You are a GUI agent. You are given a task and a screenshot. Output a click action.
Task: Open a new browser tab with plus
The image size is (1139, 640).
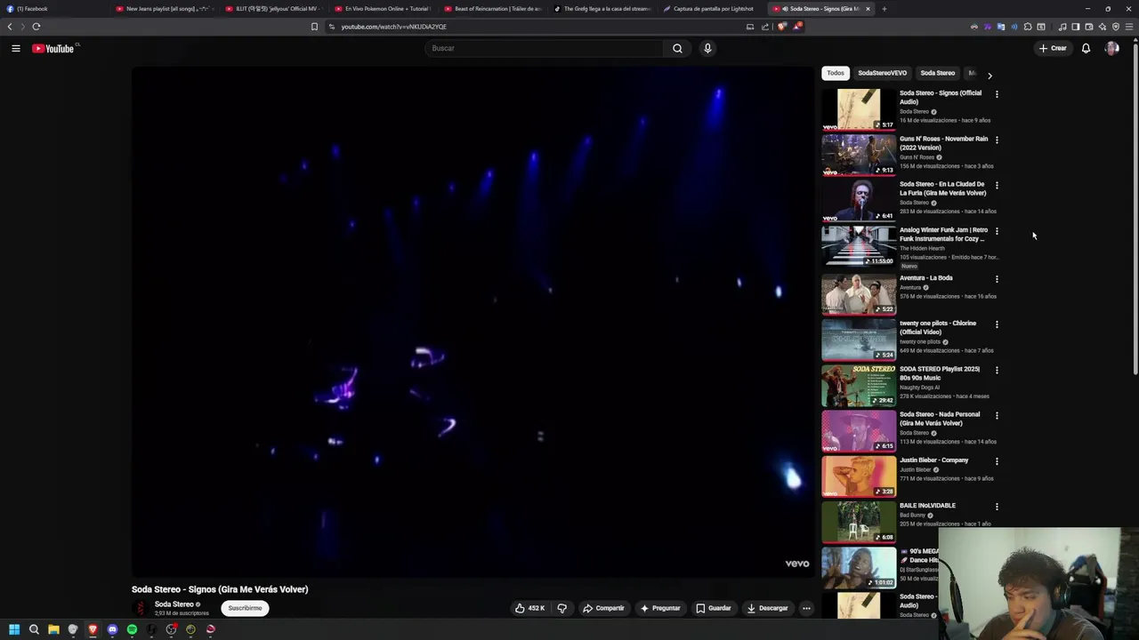click(x=884, y=9)
